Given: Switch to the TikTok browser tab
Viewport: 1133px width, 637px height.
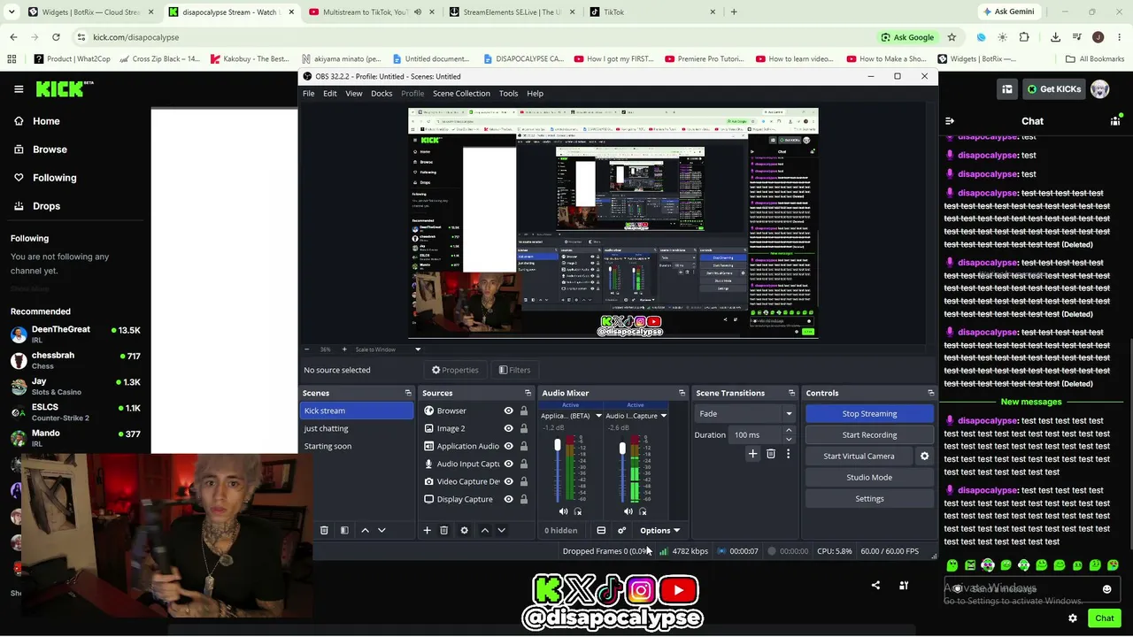Looking at the screenshot, I should pos(651,12).
